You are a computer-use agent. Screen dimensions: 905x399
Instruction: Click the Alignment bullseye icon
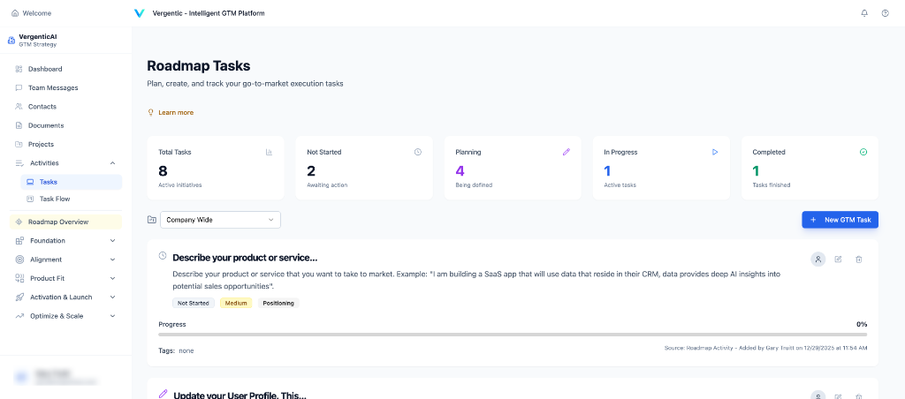(19, 260)
